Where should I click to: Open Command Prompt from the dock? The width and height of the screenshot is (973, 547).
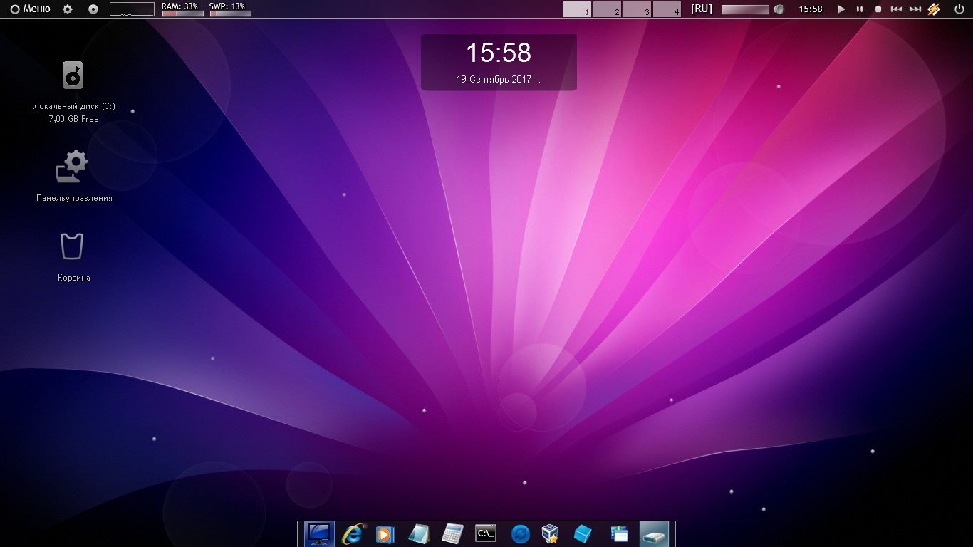[486, 533]
